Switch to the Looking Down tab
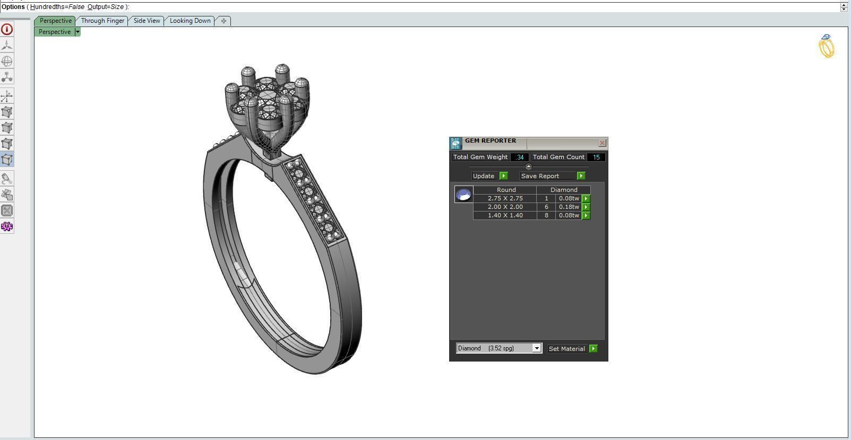 pos(190,21)
